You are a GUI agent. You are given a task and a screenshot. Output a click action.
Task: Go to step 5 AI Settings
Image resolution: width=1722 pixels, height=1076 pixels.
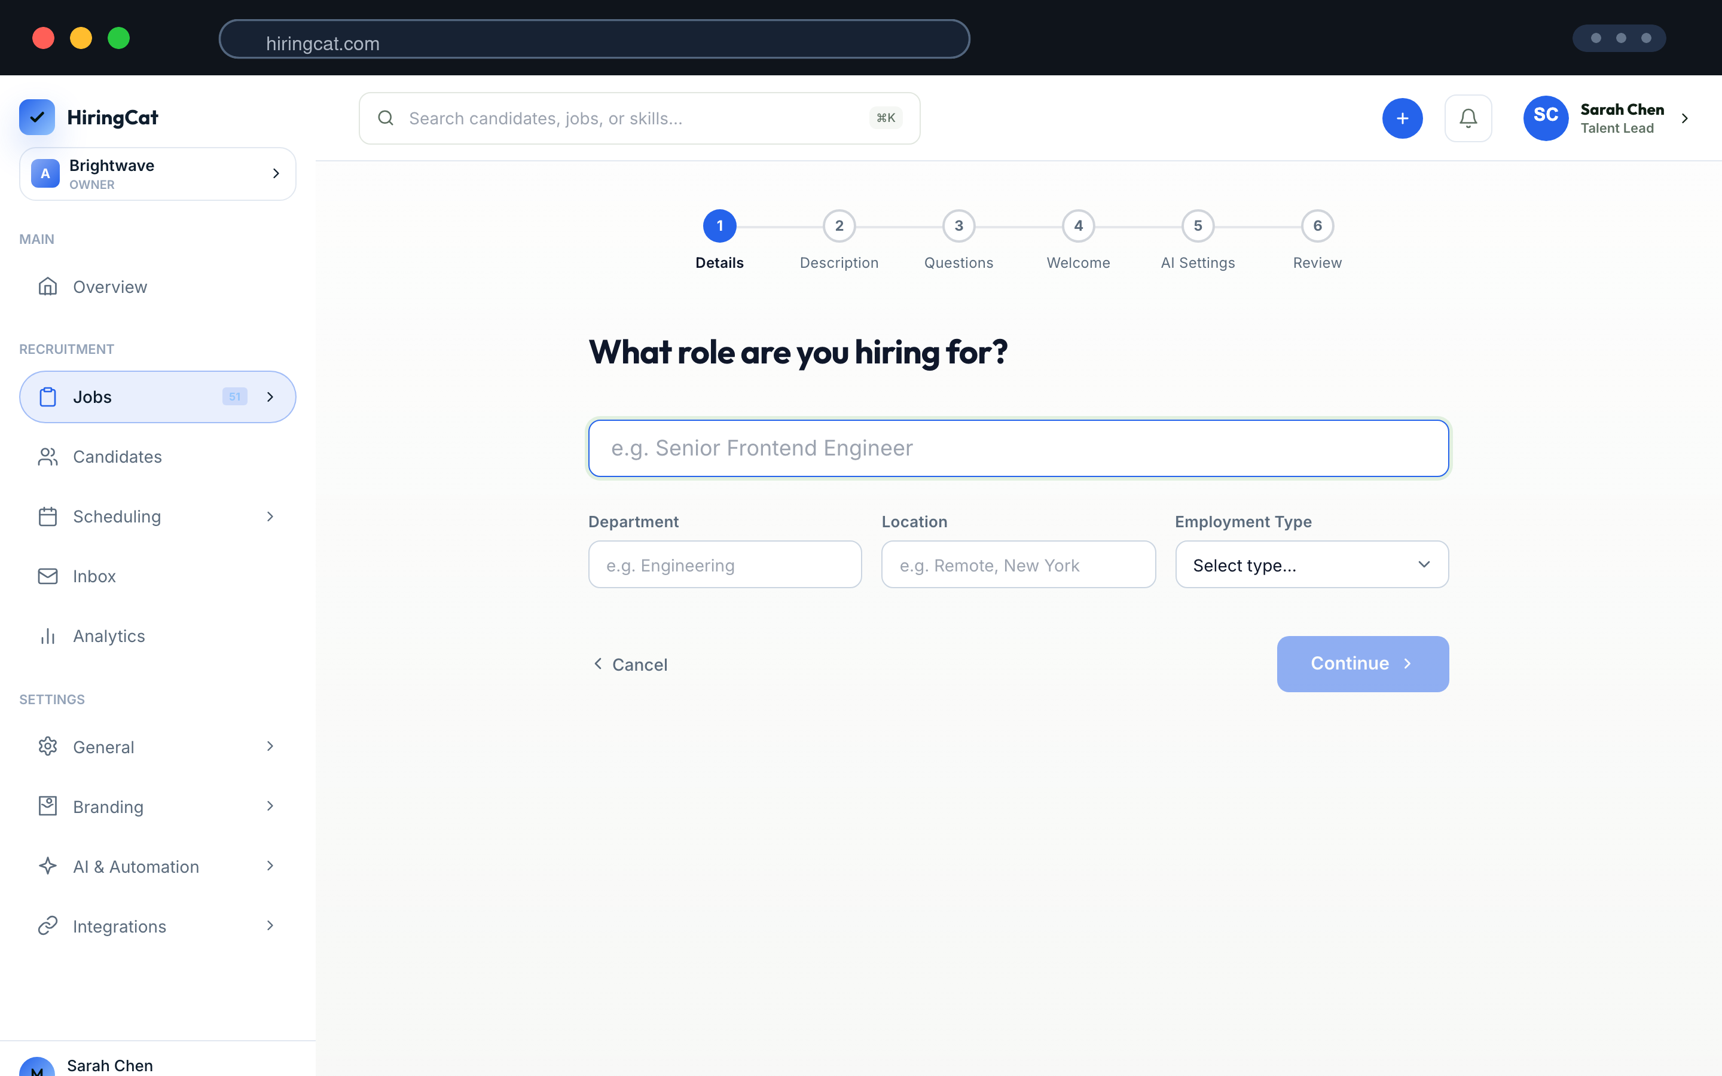[x=1198, y=227]
